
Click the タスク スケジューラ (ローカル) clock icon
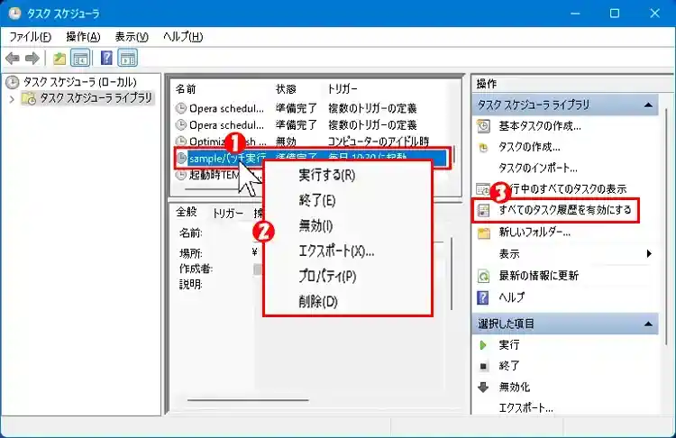13,82
